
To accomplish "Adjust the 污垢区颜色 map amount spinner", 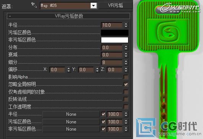I will point(126,122).
